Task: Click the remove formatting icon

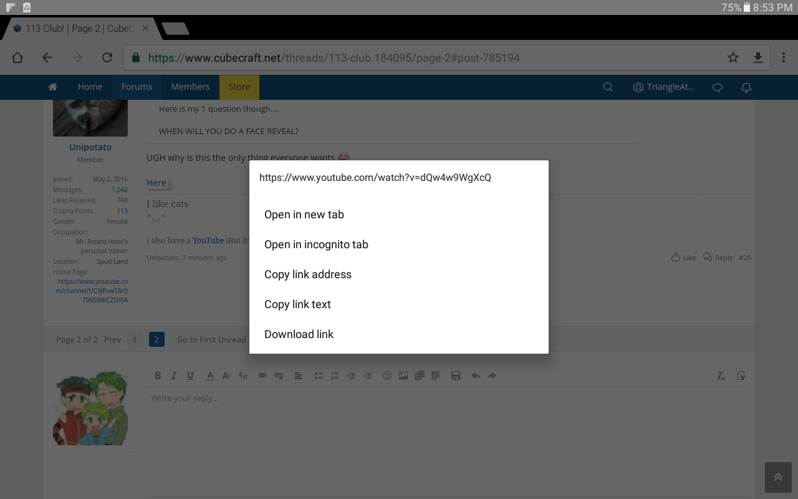Action: pyautogui.click(x=721, y=375)
